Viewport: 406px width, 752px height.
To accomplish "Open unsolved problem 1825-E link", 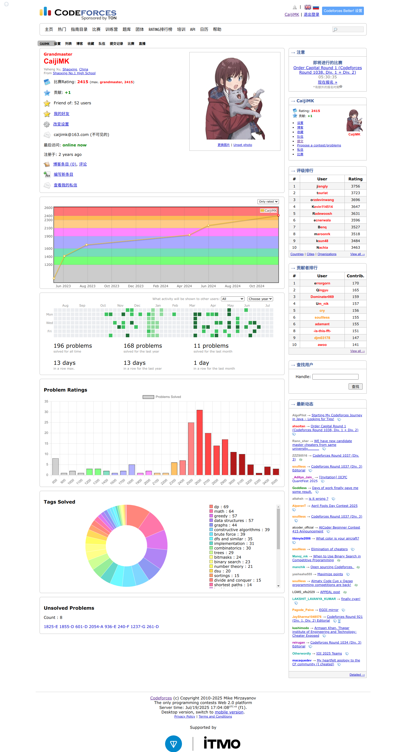I will point(51,627).
